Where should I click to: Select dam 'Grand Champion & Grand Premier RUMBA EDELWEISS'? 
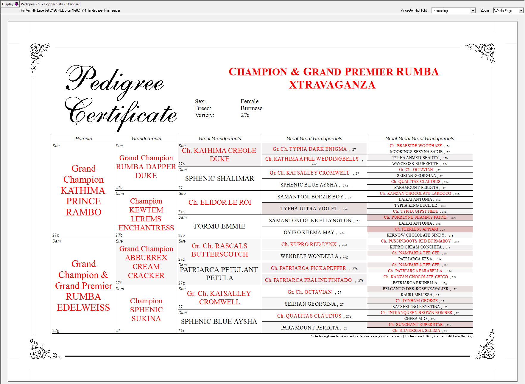click(84, 286)
